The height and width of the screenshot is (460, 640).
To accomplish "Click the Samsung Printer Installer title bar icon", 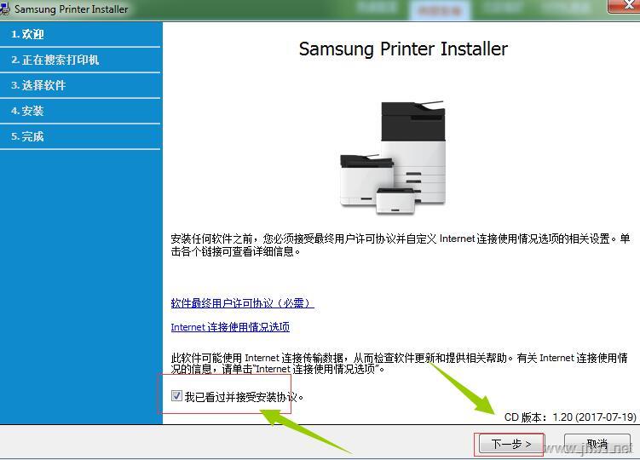I will click(x=5, y=9).
